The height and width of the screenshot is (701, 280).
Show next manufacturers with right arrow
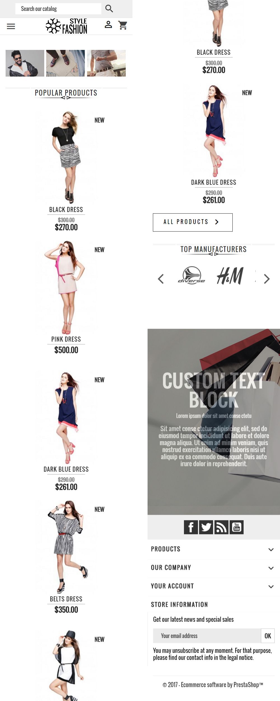coord(267,279)
